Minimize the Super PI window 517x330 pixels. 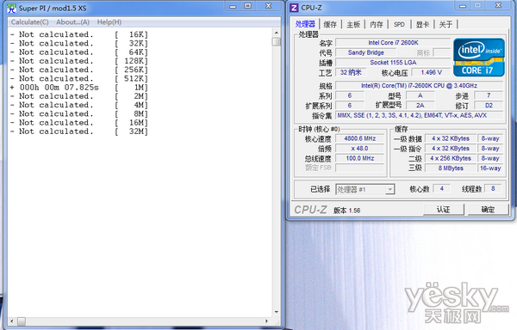233,6
